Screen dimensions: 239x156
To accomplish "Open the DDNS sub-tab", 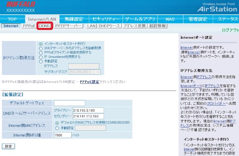I will [45, 26].
